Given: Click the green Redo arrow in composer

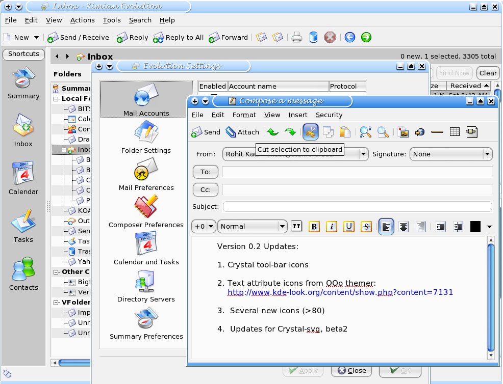Looking at the screenshot, I should point(290,132).
